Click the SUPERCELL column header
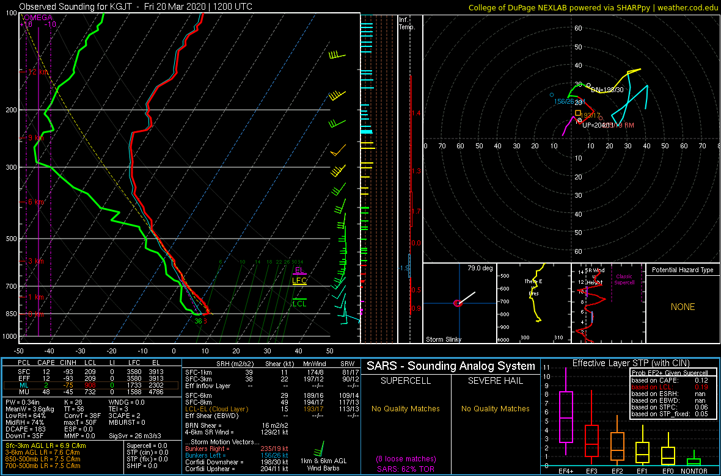Viewport: 721px width, 476px height. tap(406, 380)
